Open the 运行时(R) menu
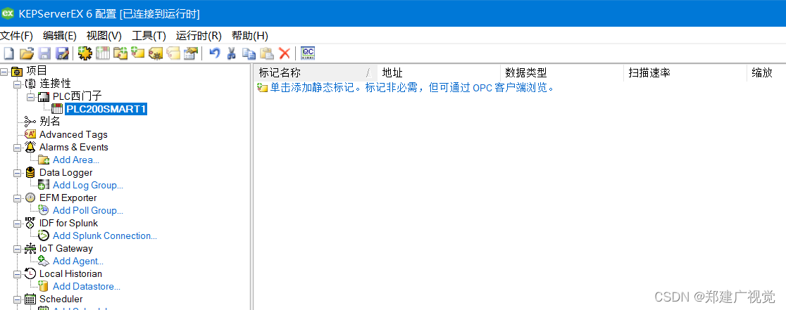 click(199, 36)
